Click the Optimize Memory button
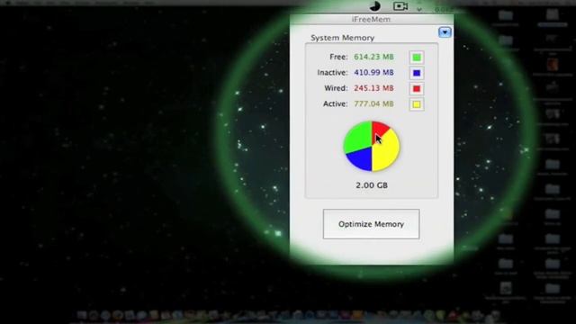This screenshot has width=576, height=324. coord(371,224)
